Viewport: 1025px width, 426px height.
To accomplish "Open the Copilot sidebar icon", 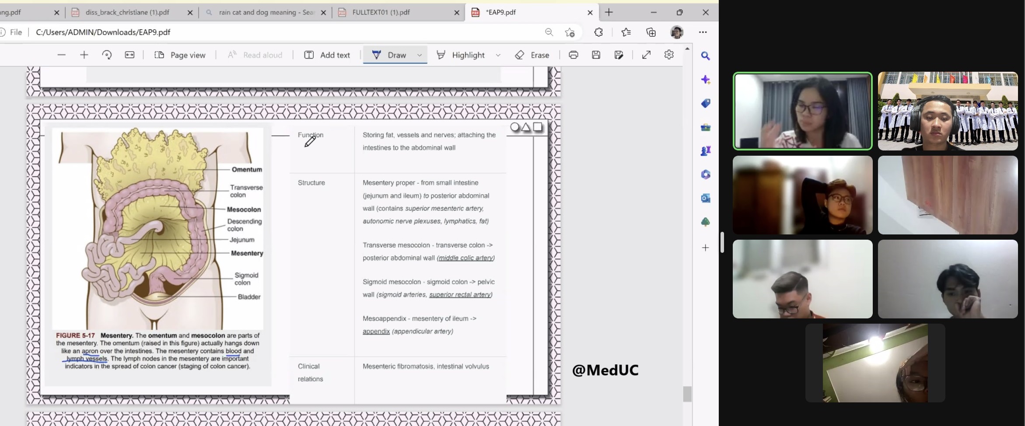I will click(x=705, y=80).
